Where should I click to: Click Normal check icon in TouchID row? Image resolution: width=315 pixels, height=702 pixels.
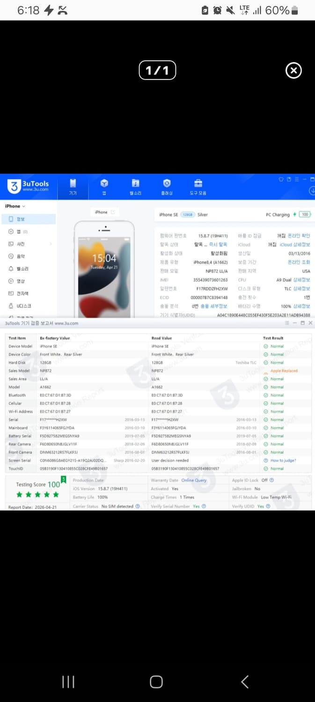pyautogui.click(x=266, y=468)
